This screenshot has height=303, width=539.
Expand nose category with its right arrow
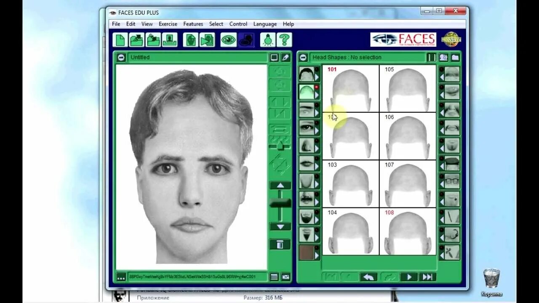(x=317, y=148)
